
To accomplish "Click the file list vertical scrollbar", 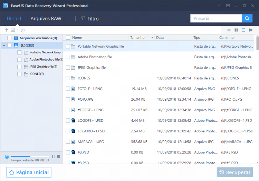I will 258,43.
